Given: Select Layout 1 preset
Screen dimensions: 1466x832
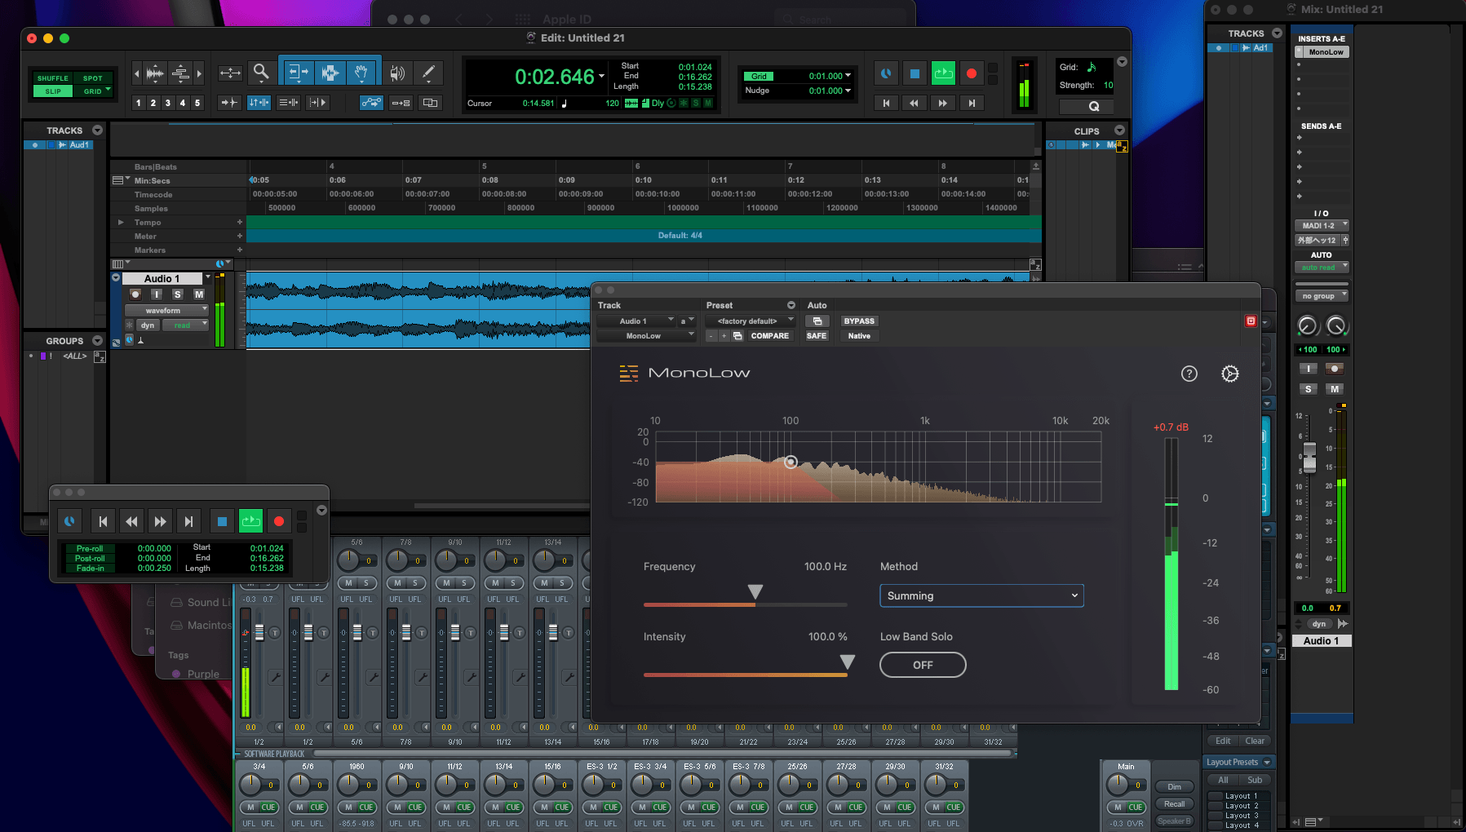Looking at the screenshot, I should [x=1241, y=796].
